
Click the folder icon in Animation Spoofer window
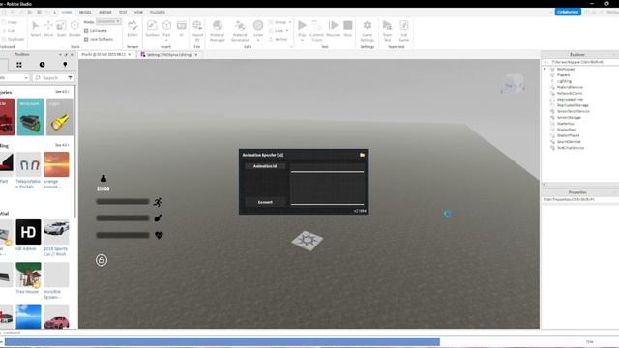[x=362, y=155]
